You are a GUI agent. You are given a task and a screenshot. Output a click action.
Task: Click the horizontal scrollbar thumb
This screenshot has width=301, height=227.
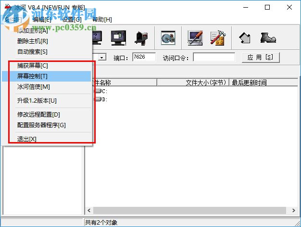[189, 210]
